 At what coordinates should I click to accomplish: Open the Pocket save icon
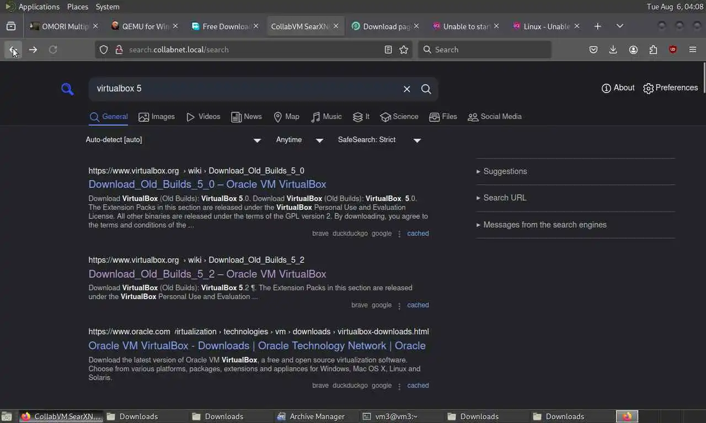tap(593, 50)
